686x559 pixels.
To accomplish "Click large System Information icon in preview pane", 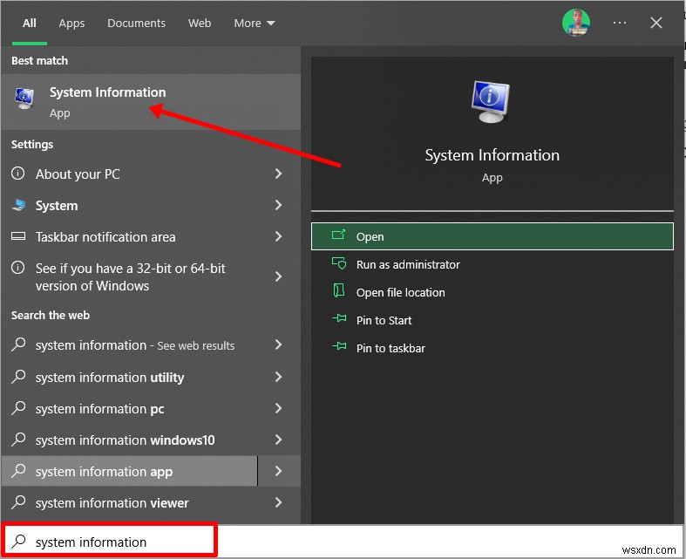I will point(491,101).
